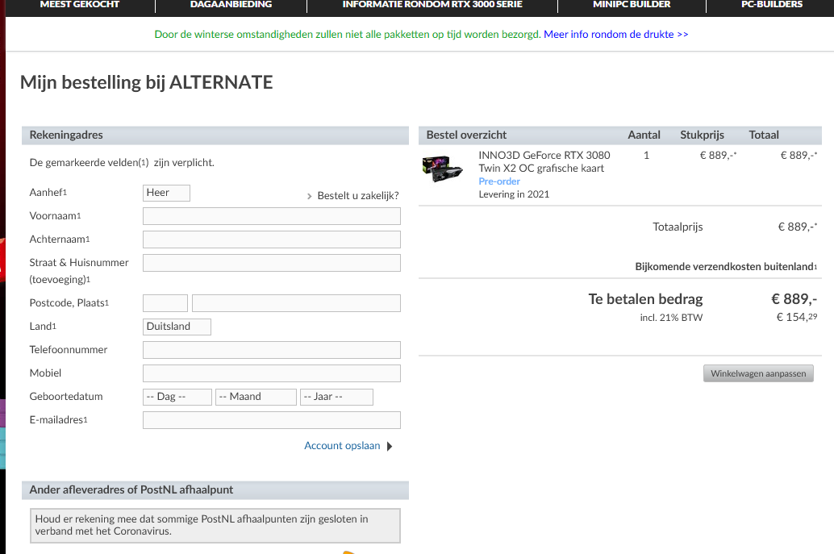
Task: Focus the Straat & Huisnummer field
Action: [x=271, y=263]
